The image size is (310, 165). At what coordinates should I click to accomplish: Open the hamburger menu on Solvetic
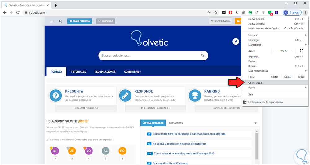[x=51, y=21]
